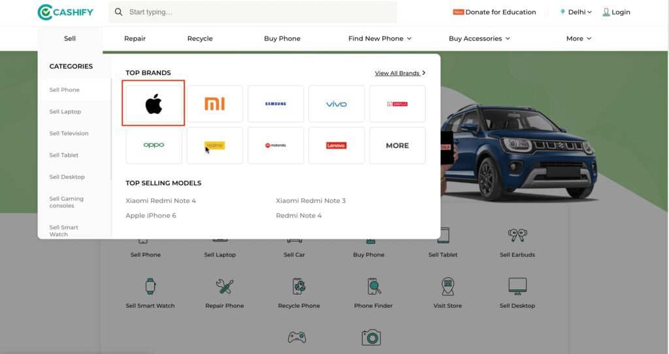Select the Oppo brand tile

click(154, 145)
